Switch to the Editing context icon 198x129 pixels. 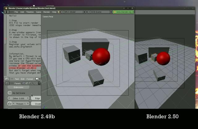(x=36, y=83)
